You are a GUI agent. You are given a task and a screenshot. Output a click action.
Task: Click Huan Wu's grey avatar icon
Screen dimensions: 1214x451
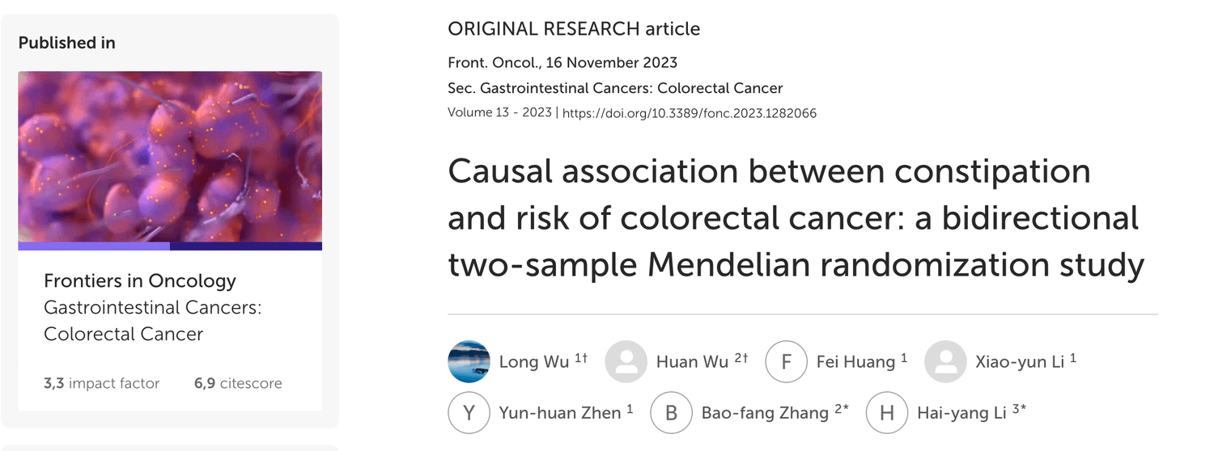tap(626, 361)
